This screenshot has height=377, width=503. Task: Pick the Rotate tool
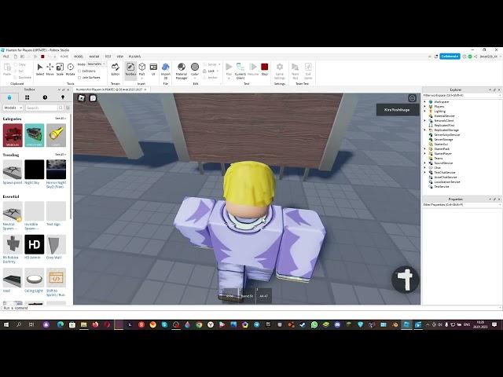[70, 69]
